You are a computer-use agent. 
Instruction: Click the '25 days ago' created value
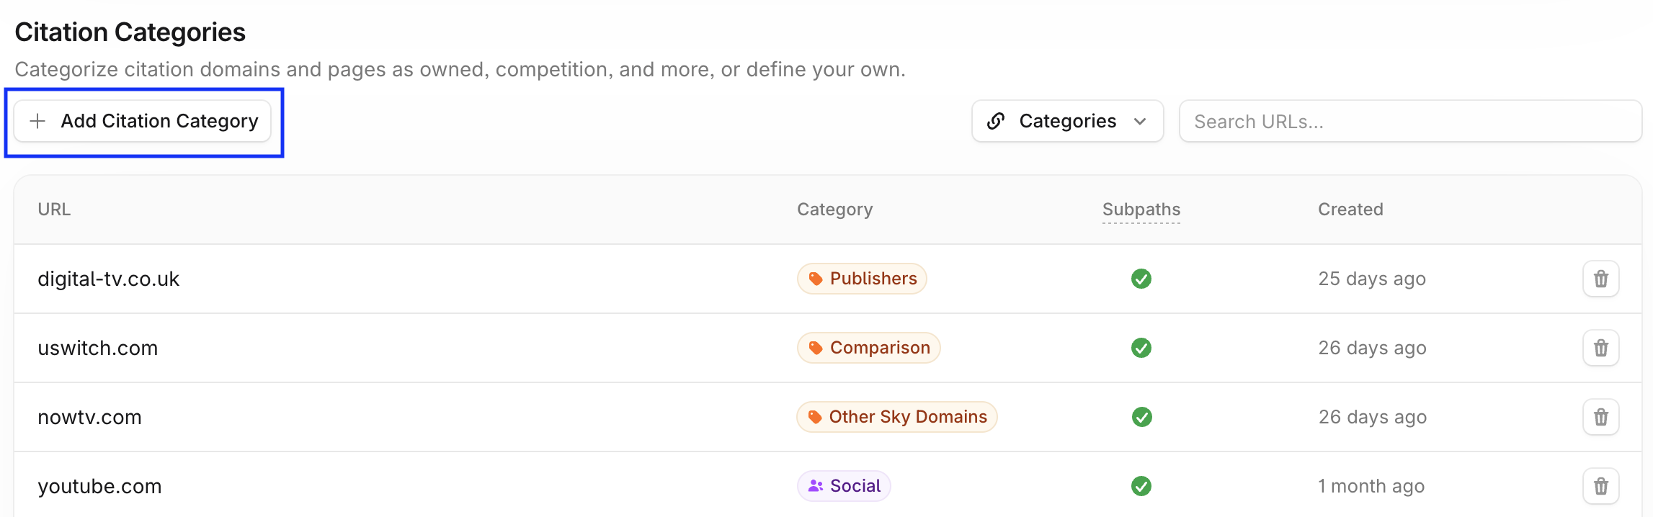tap(1372, 279)
